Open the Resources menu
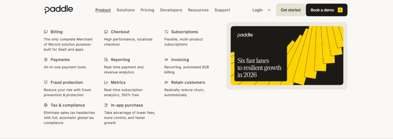Viewport: 393px width, 139px height. click(x=198, y=10)
